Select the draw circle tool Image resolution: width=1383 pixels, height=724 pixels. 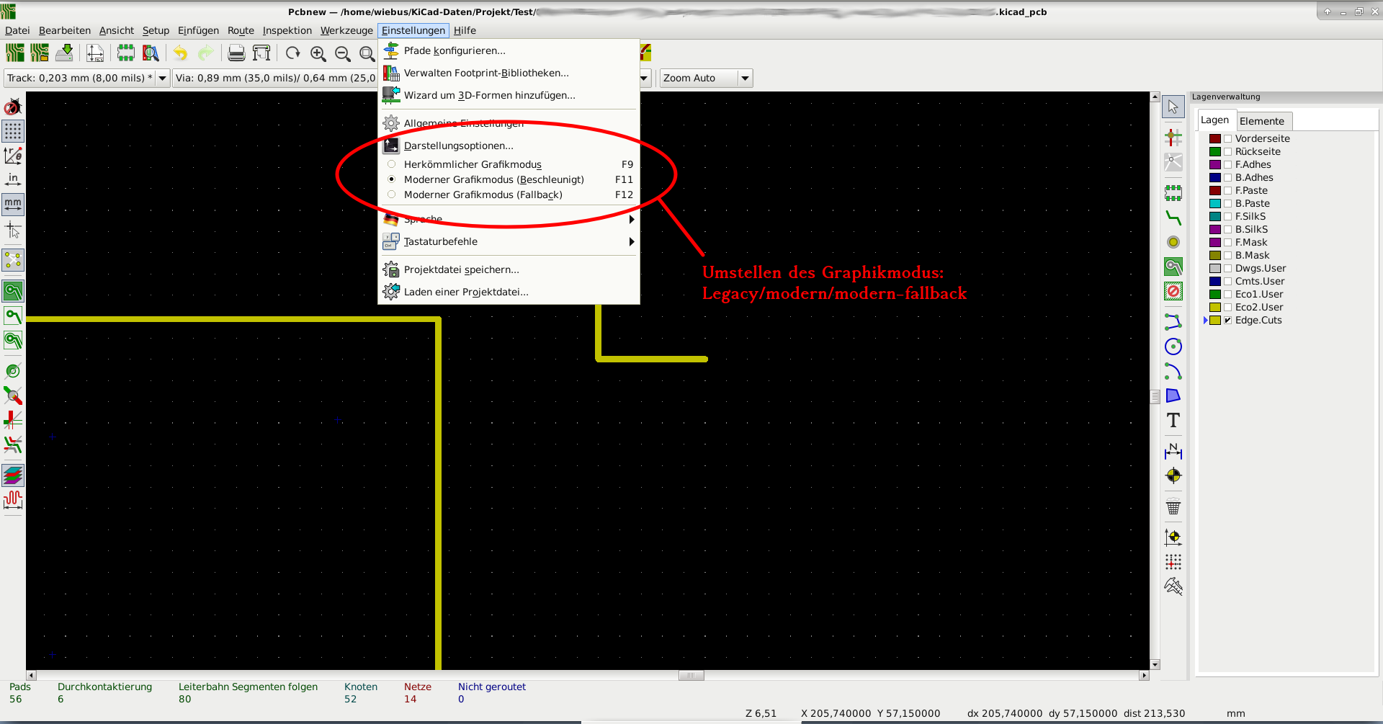point(1173,347)
